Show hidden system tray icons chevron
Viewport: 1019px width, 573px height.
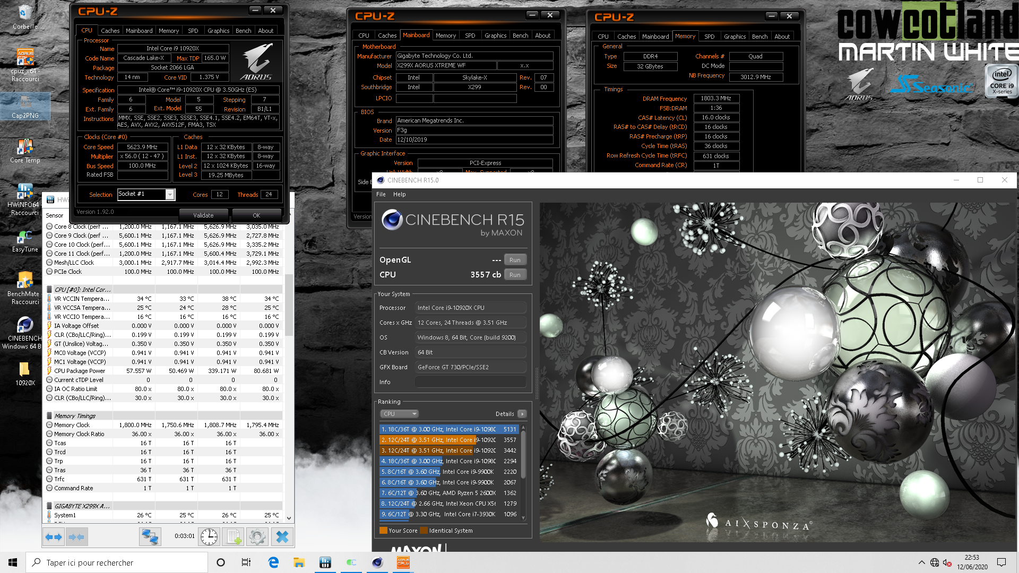[x=921, y=562]
